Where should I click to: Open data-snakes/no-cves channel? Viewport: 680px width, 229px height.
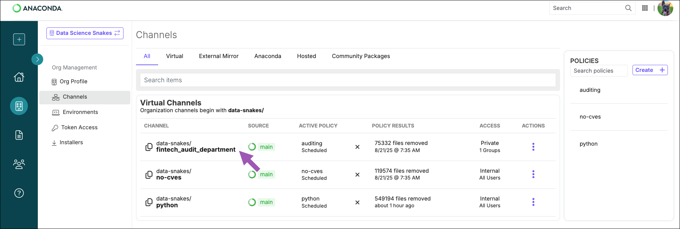pyautogui.click(x=174, y=175)
